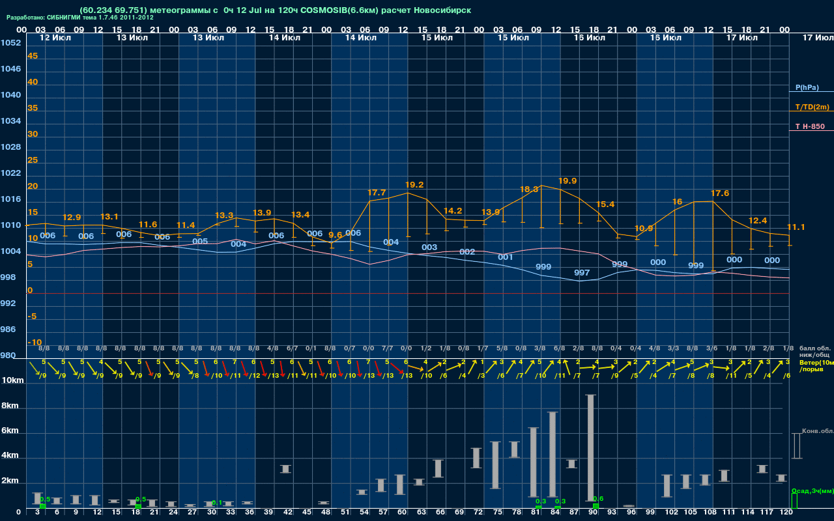Click forecast hour 120 on bottom axis
Screen dimensions: 834x521
click(x=786, y=513)
